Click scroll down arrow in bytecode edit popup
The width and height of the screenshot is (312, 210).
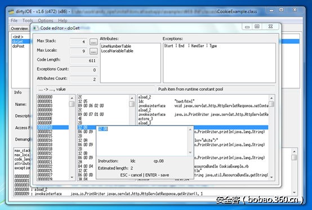(x=190, y=153)
